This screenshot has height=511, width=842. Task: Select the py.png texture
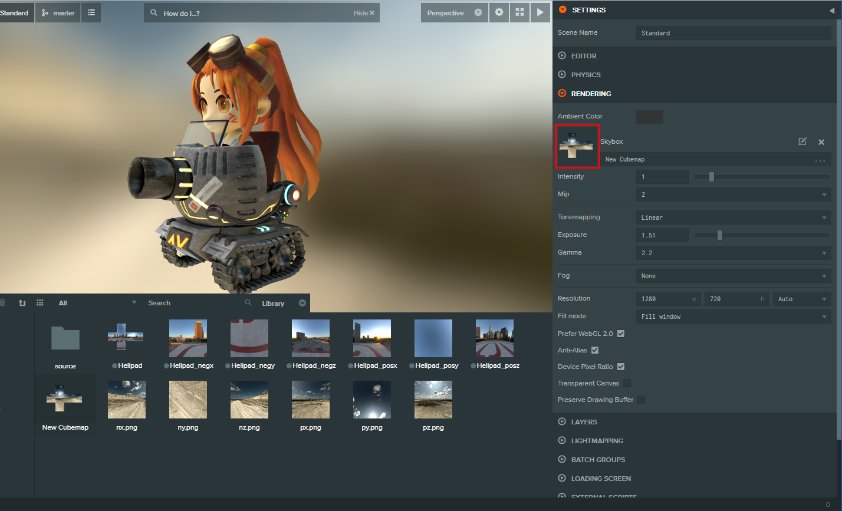pyautogui.click(x=372, y=406)
